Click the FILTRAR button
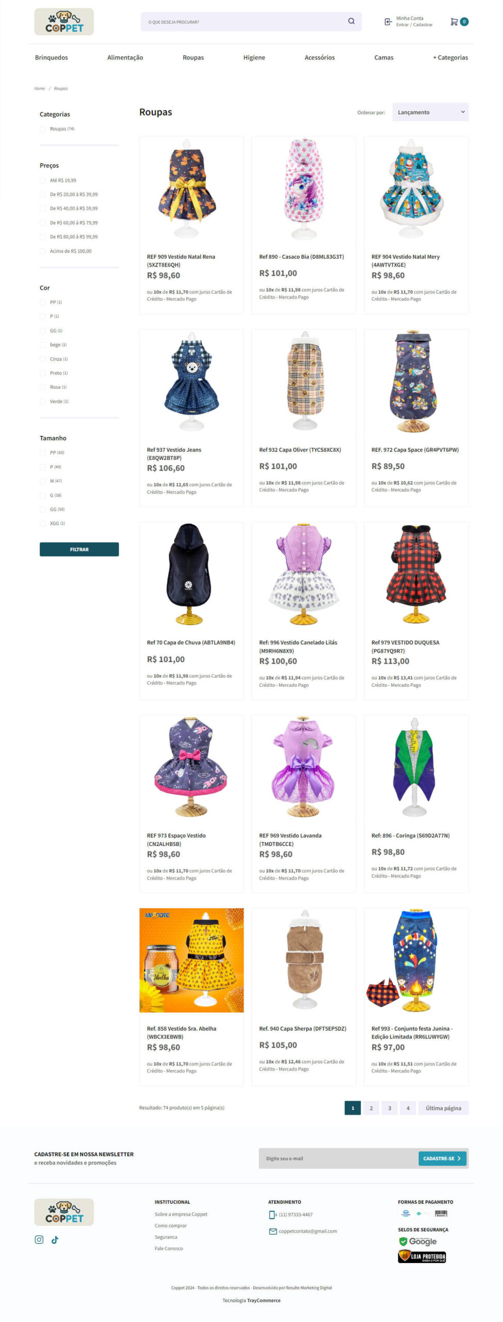The image size is (503, 1322). pos(79,549)
